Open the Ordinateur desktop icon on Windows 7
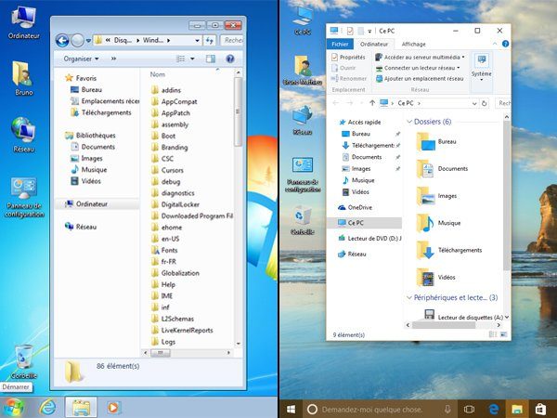557x418 pixels. point(23,22)
